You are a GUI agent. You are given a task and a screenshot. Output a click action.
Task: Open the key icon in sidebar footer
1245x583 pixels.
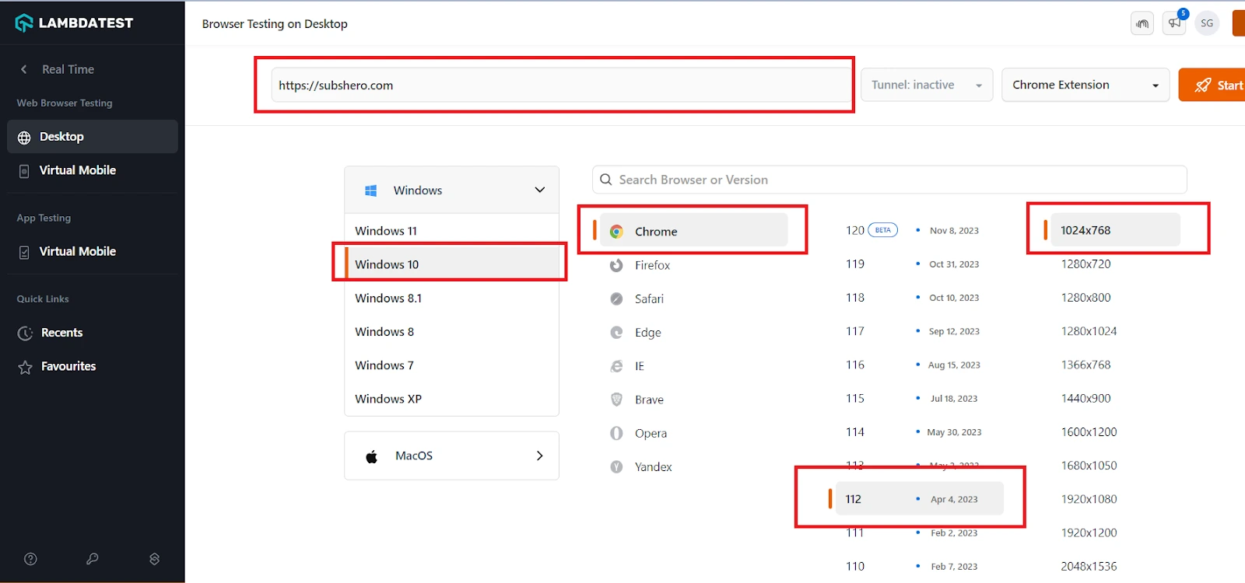point(92,559)
